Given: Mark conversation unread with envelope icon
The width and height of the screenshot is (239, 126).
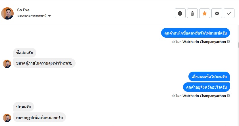Looking at the screenshot, I should (x=217, y=13).
